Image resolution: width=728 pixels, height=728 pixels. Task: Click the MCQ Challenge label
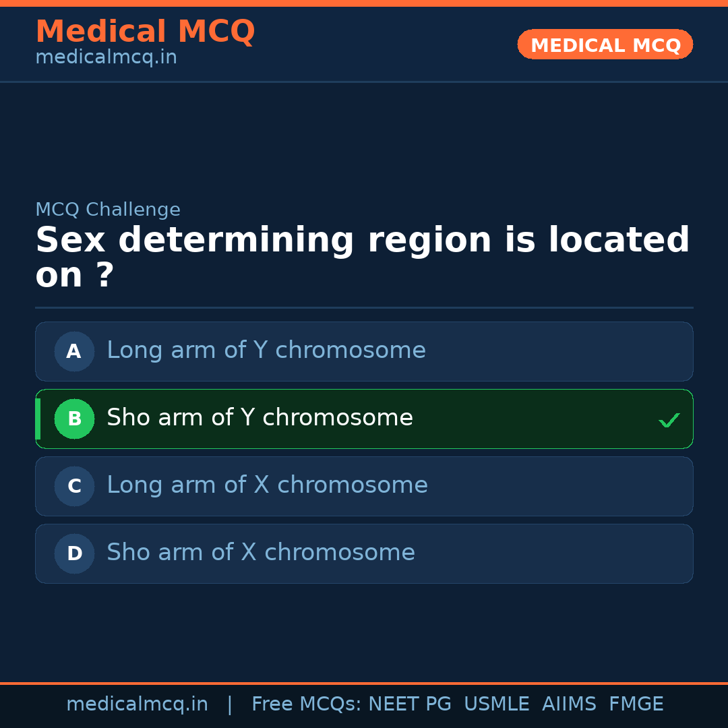click(x=108, y=210)
